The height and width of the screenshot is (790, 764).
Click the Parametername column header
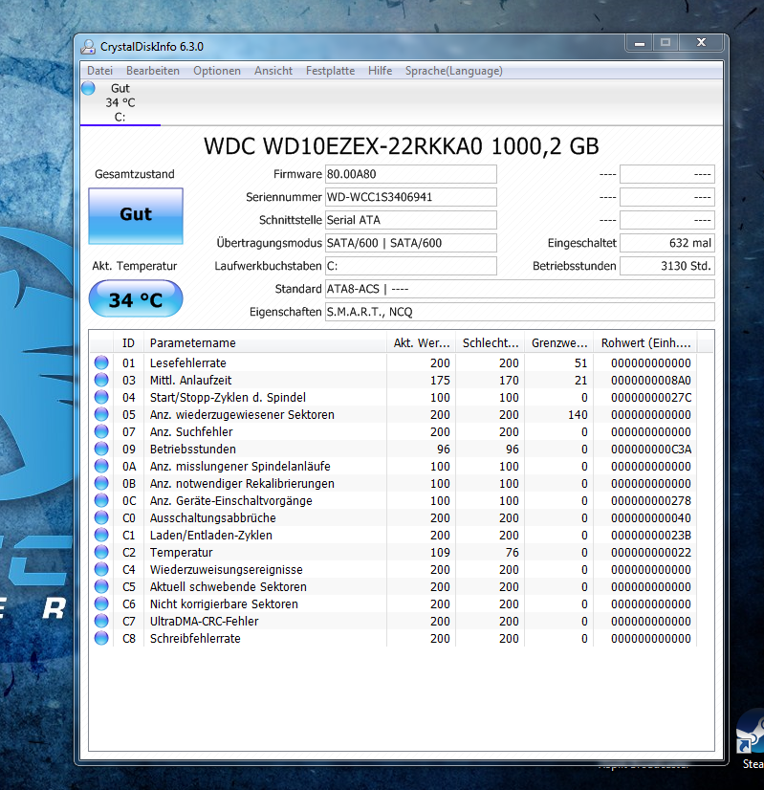click(x=265, y=343)
